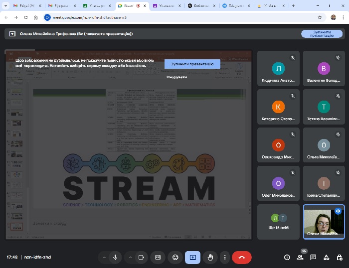Turn off the camera in the call toolbar
This screenshot has width=349, height=268.
point(141,257)
